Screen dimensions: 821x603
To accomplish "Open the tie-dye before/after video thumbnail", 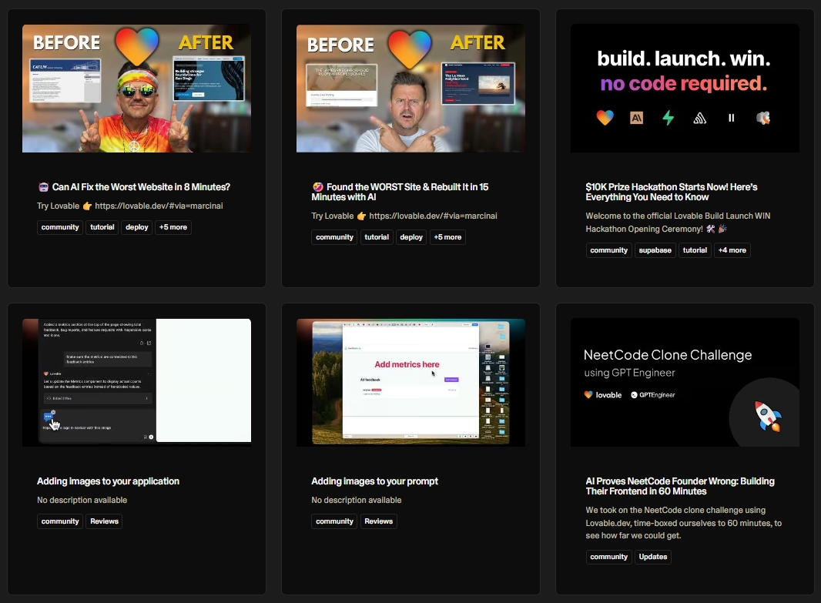I will [x=136, y=89].
